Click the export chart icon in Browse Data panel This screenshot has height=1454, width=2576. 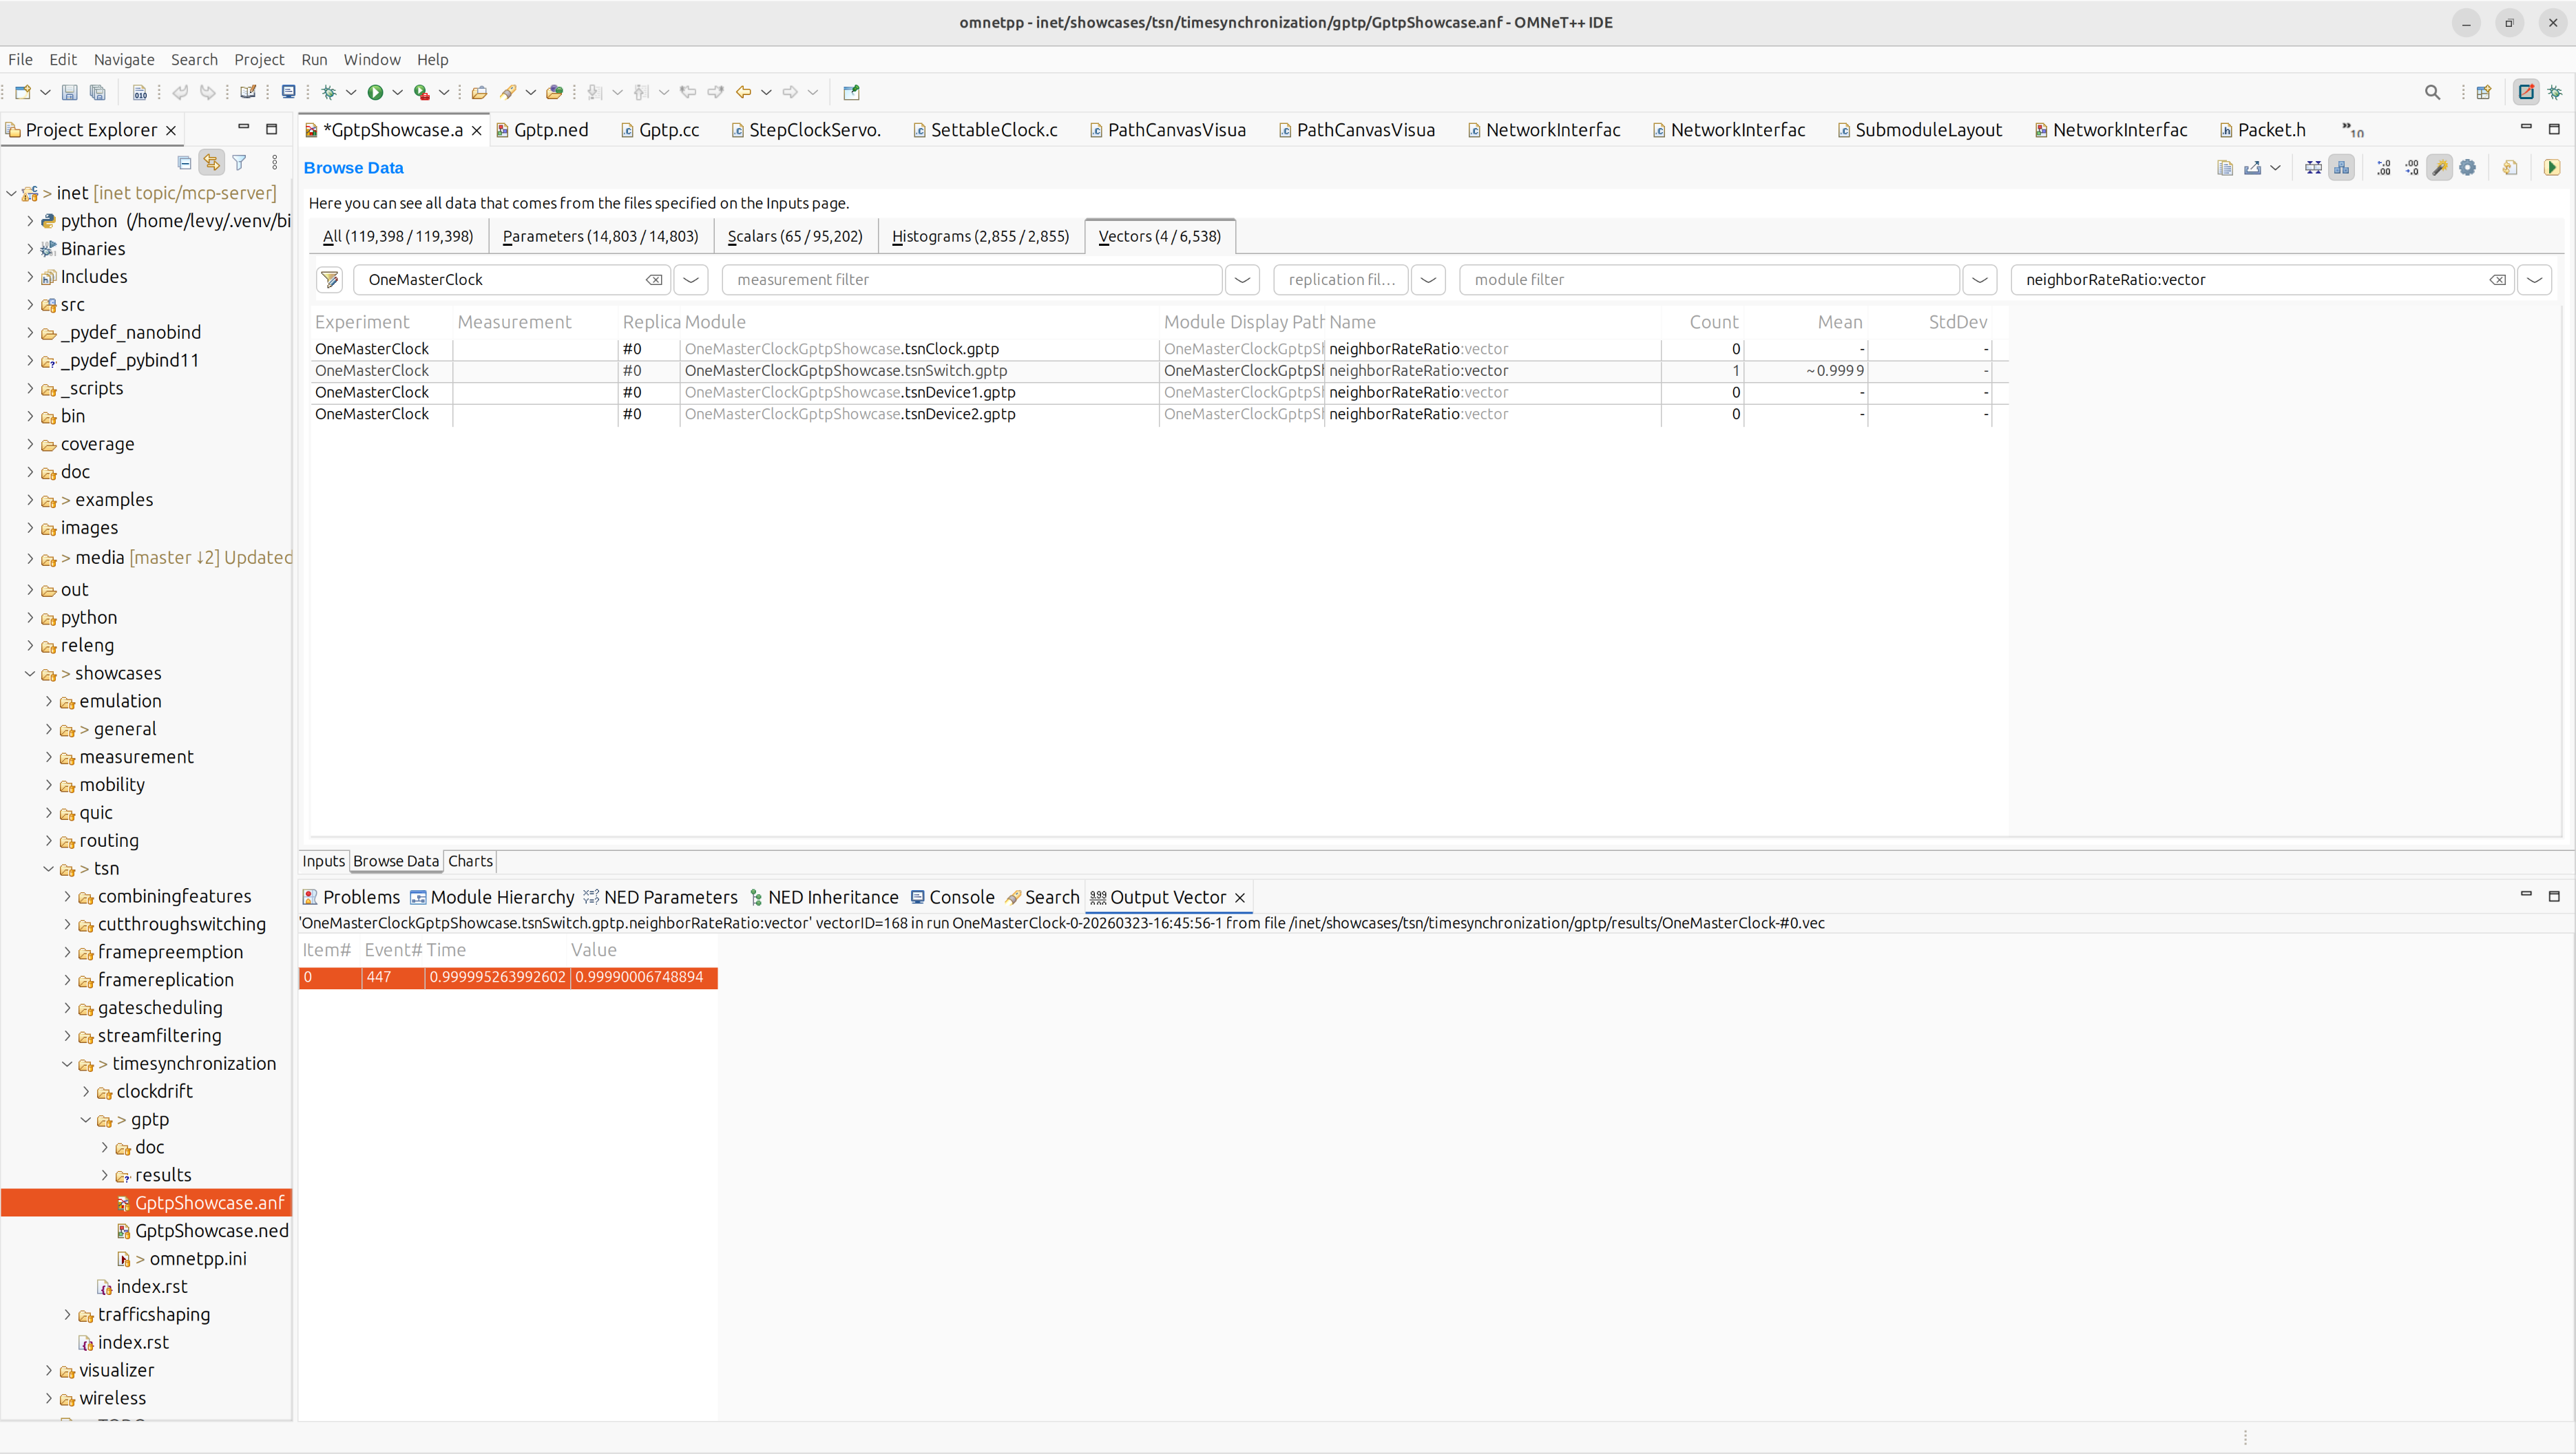(2253, 167)
